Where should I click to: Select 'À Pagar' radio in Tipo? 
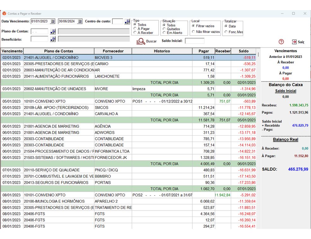pyautogui.click(x=135, y=29)
